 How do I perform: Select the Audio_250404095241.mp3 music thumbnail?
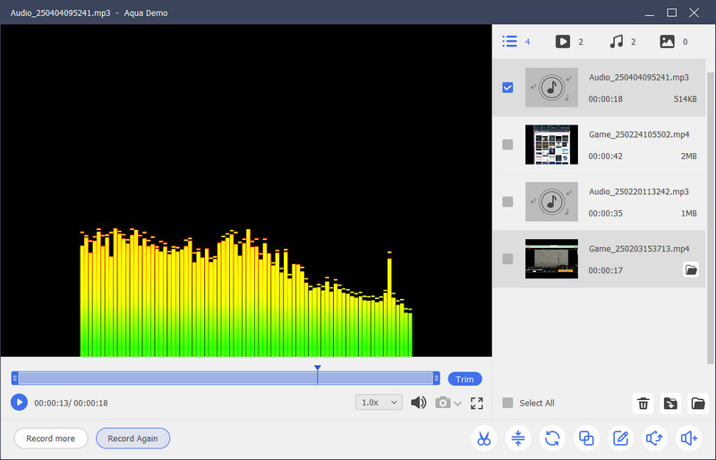click(551, 87)
